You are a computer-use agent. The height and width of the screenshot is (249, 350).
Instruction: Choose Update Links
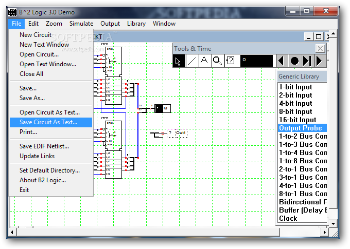tap(51, 156)
